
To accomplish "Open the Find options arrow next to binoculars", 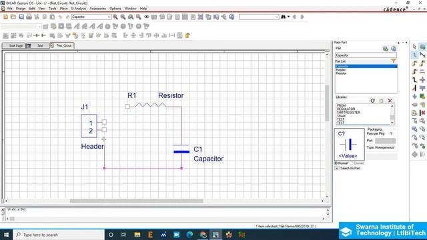I will [288, 17].
